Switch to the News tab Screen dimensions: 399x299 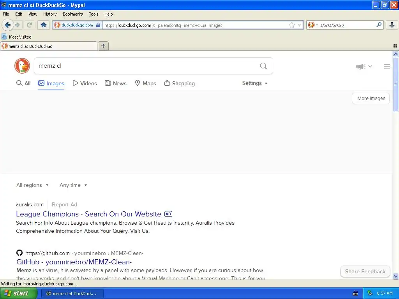pyautogui.click(x=115, y=83)
